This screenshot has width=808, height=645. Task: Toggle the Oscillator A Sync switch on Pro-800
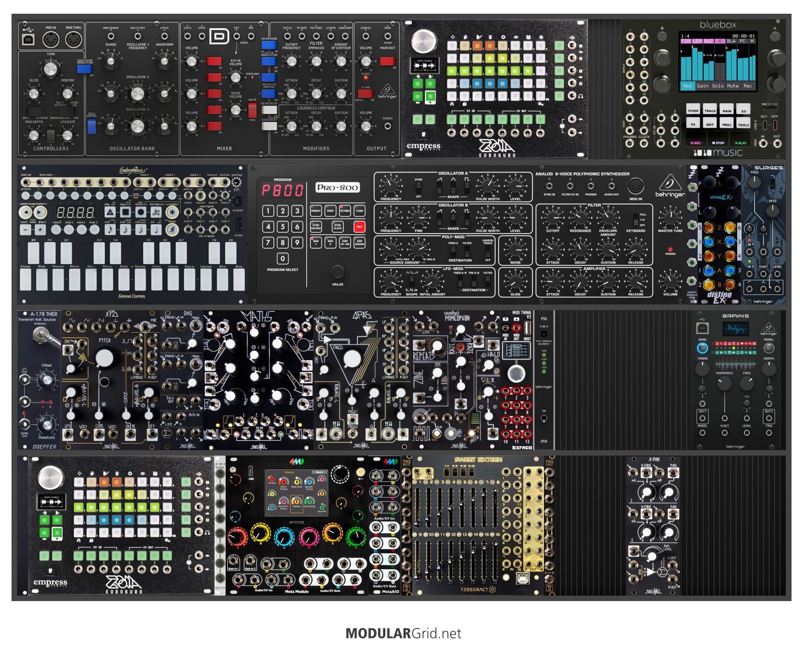pyautogui.click(x=419, y=188)
